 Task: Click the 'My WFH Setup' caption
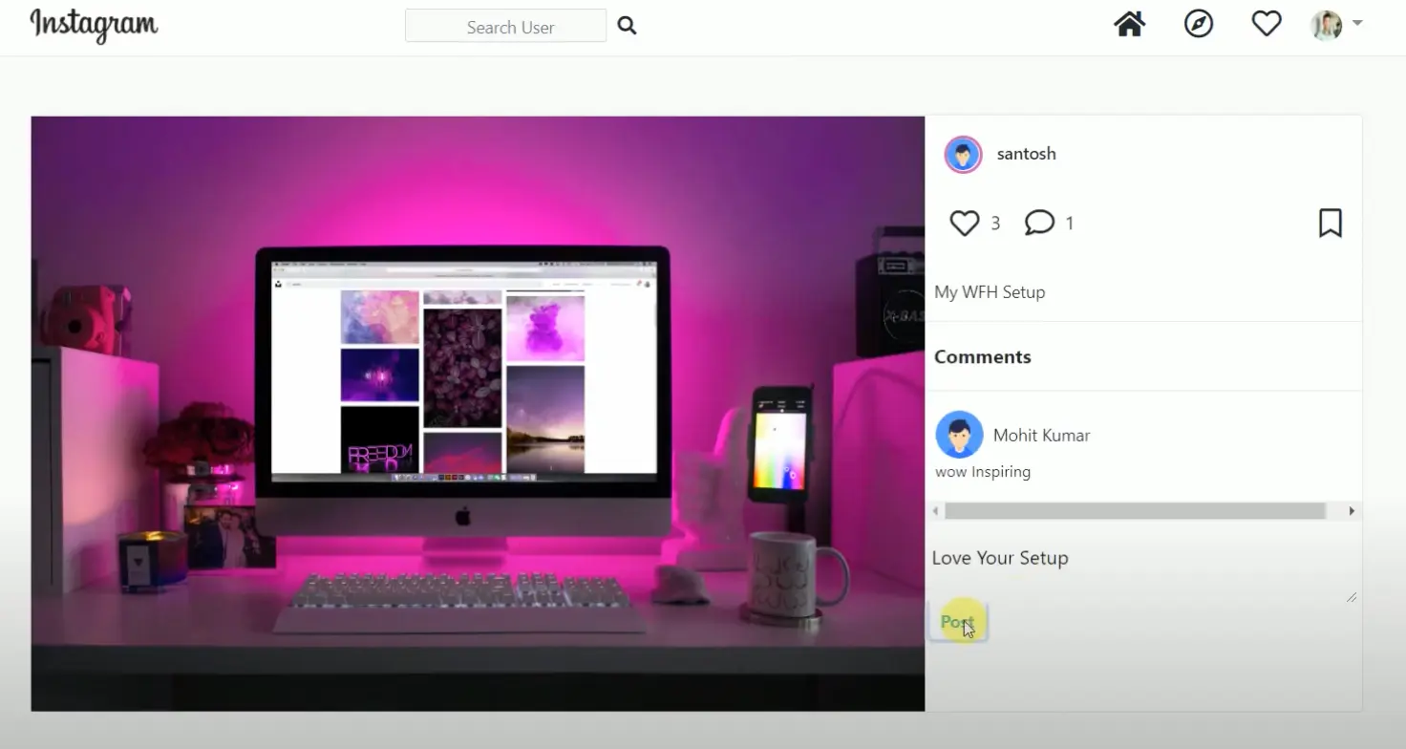[990, 291]
